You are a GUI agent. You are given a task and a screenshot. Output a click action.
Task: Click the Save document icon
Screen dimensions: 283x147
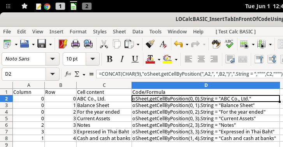pos(42,44)
